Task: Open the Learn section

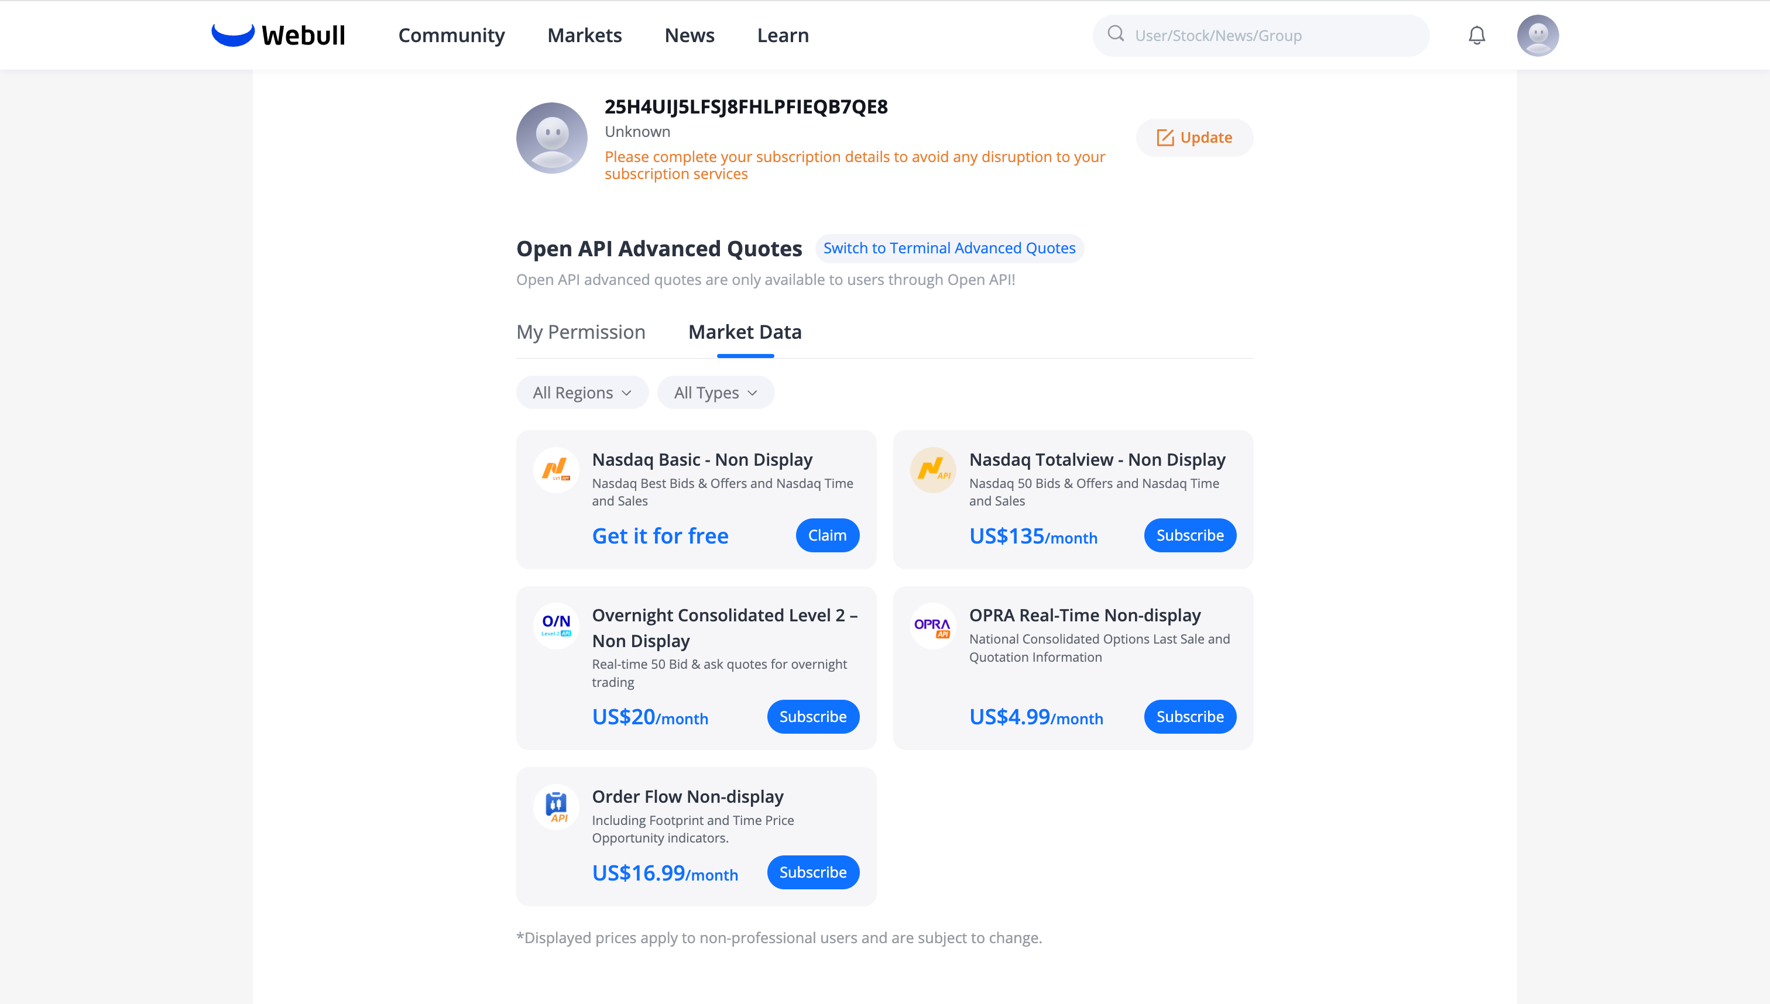Action: coord(783,35)
